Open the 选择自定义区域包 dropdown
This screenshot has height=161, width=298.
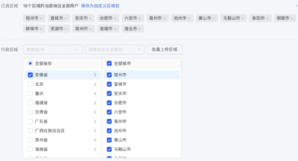[x=115, y=50]
